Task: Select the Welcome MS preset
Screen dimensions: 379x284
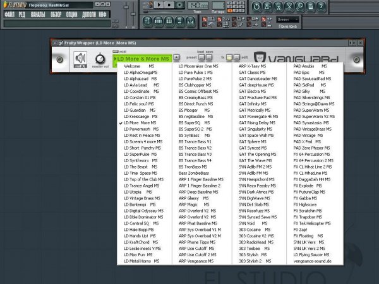Action: point(145,66)
